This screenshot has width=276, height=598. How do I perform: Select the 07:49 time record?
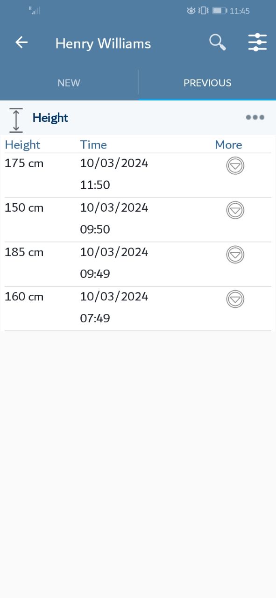point(95,318)
